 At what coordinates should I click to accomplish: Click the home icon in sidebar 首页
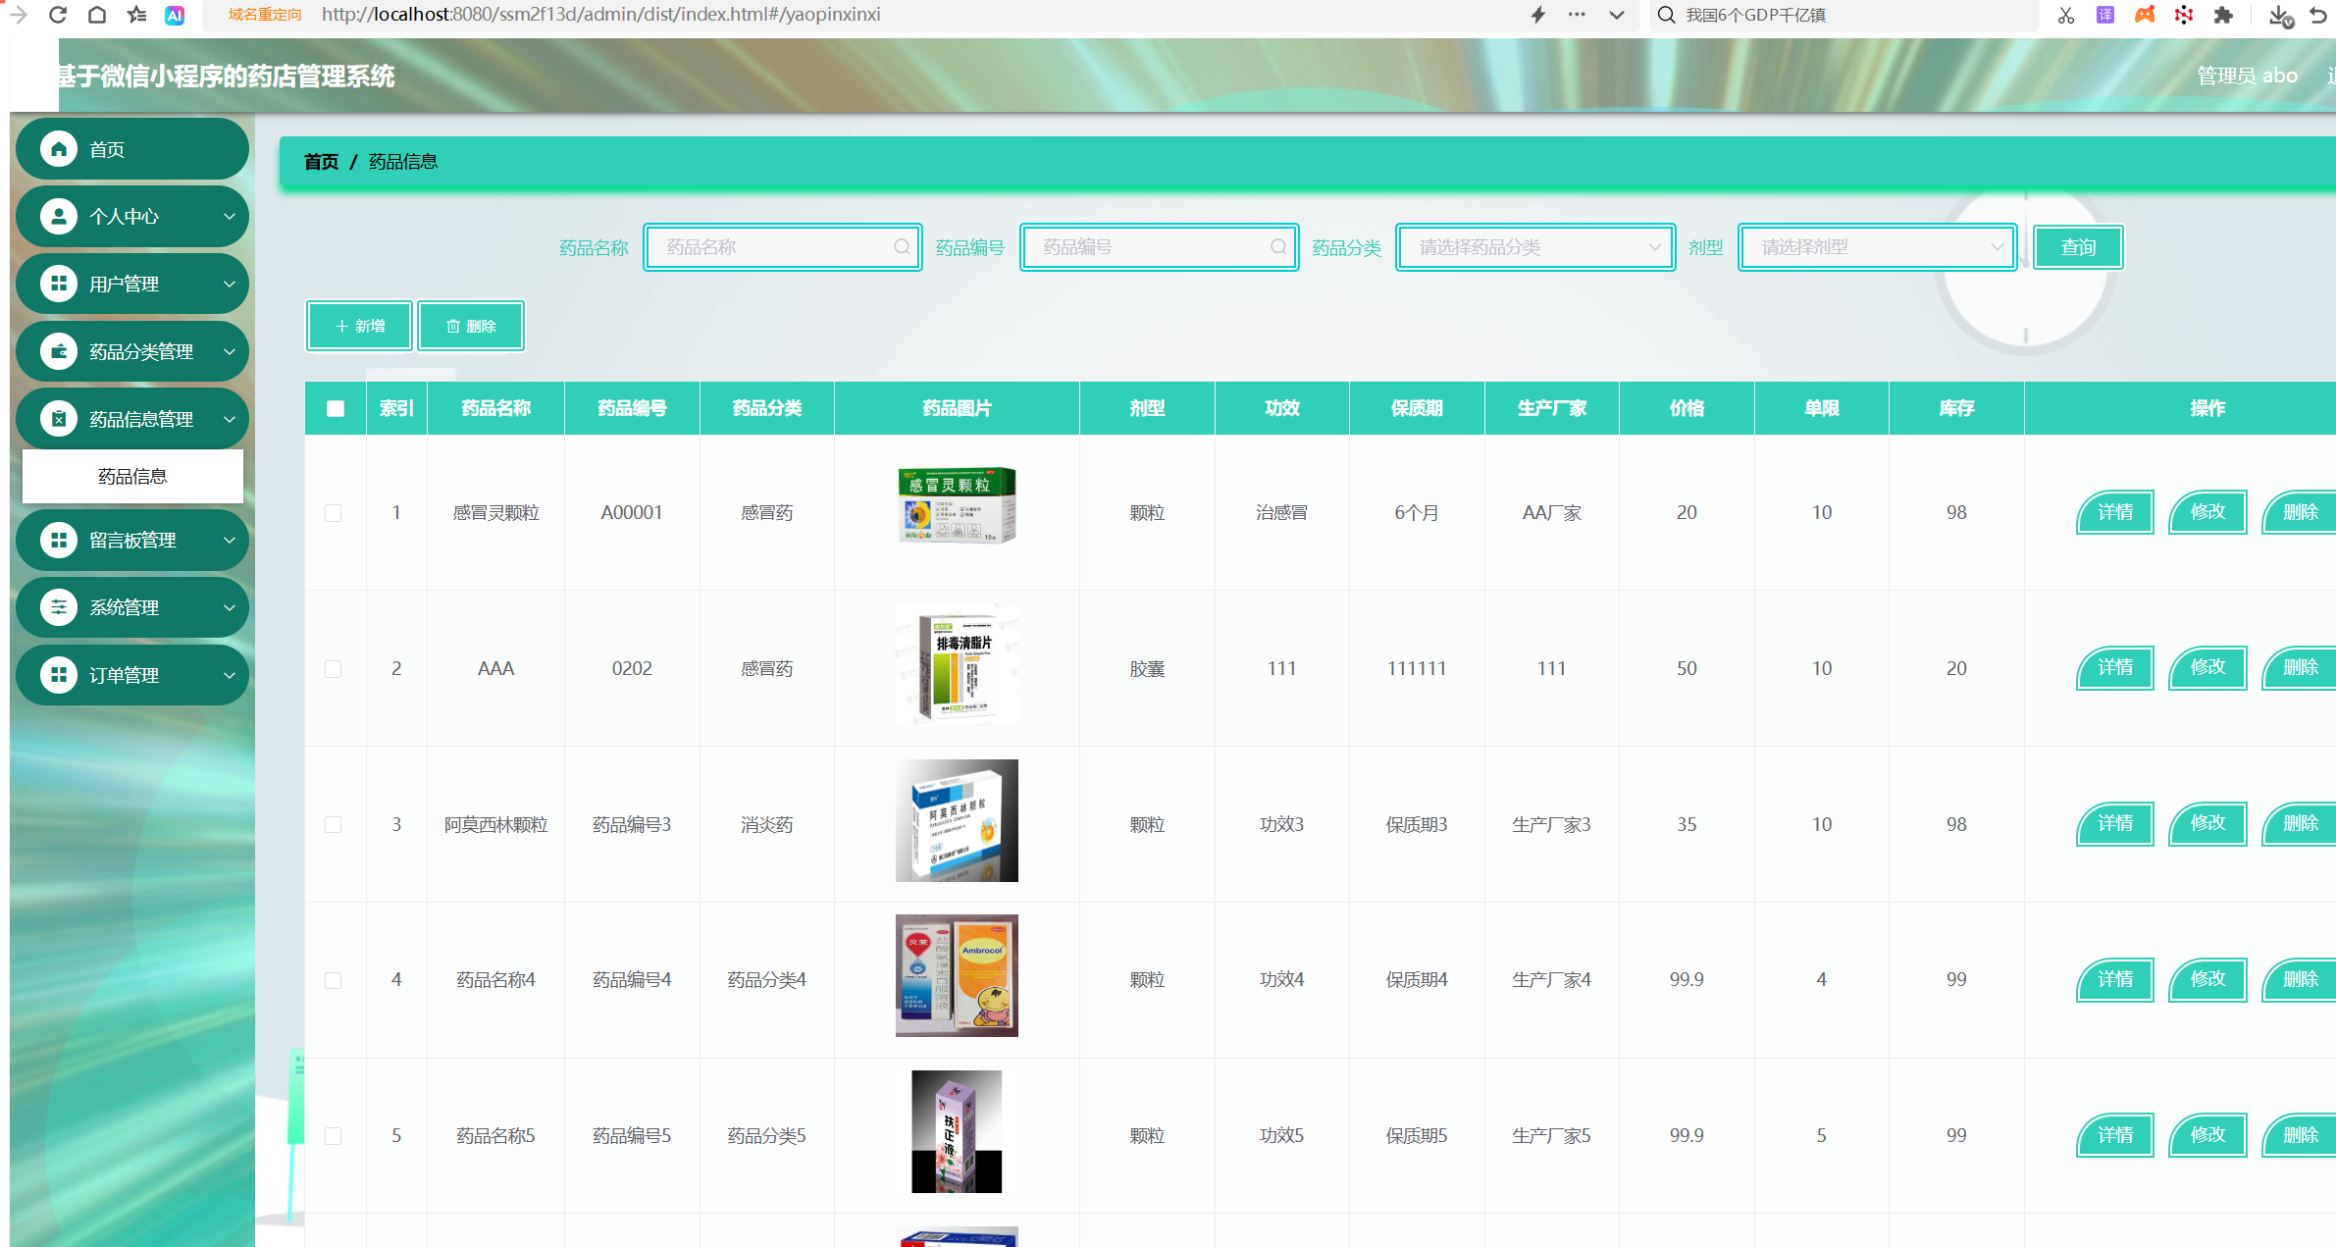[x=59, y=149]
